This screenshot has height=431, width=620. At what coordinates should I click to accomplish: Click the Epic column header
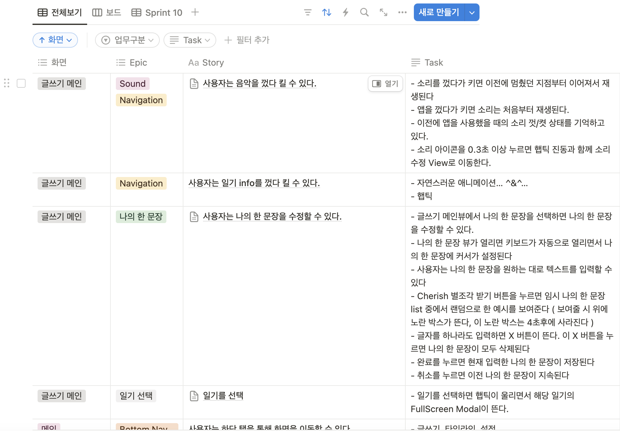pyautogui.click(x=132, y=62)
